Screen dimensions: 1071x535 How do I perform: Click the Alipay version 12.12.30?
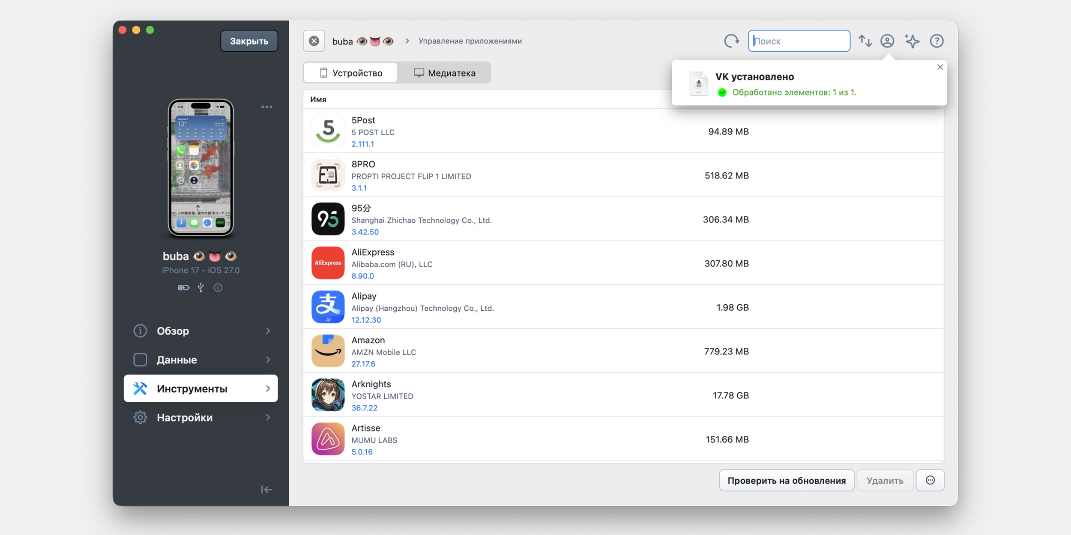(366, 320)
